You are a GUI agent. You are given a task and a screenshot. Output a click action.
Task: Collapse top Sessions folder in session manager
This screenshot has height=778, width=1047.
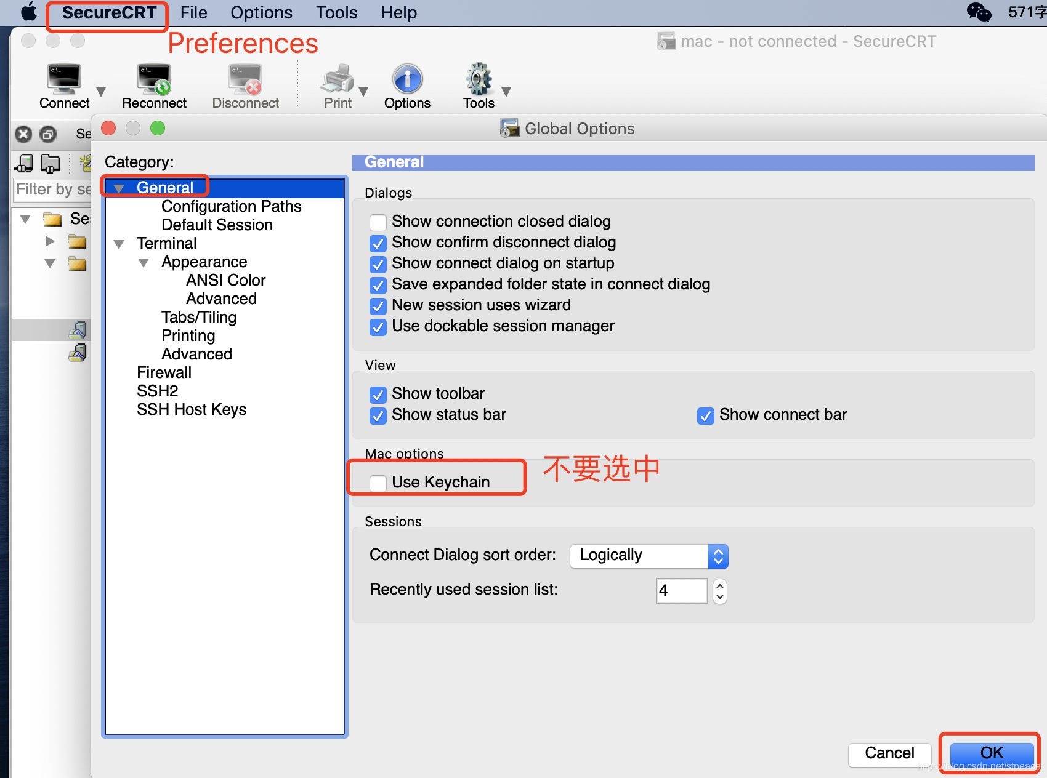point(25,219)
